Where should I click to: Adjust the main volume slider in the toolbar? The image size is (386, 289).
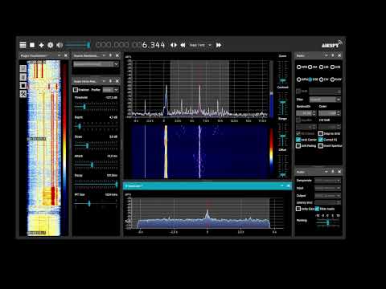pos(78,45)
